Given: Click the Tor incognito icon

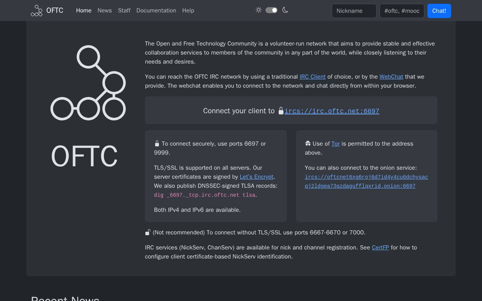Looking at the screenshot, I should click(308, 143).
